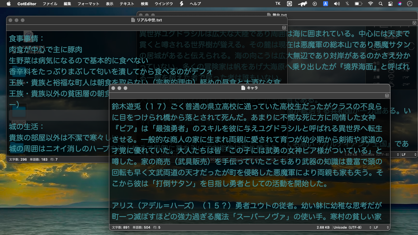Click the Wi-Fi icon in menu bar
This screenshot has width=418, height=235.
pos(371,4)
